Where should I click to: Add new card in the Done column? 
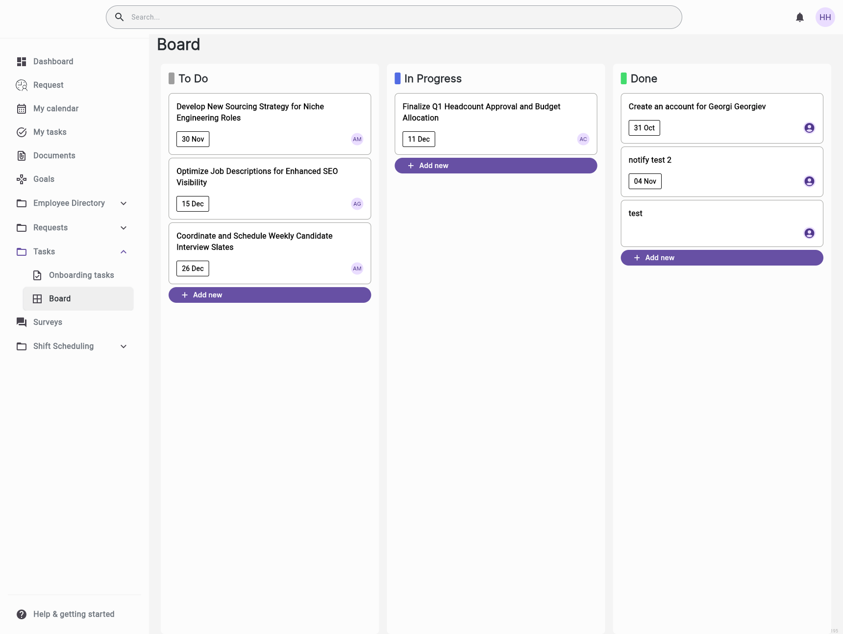pyautogui.click(x=721, y=258)
